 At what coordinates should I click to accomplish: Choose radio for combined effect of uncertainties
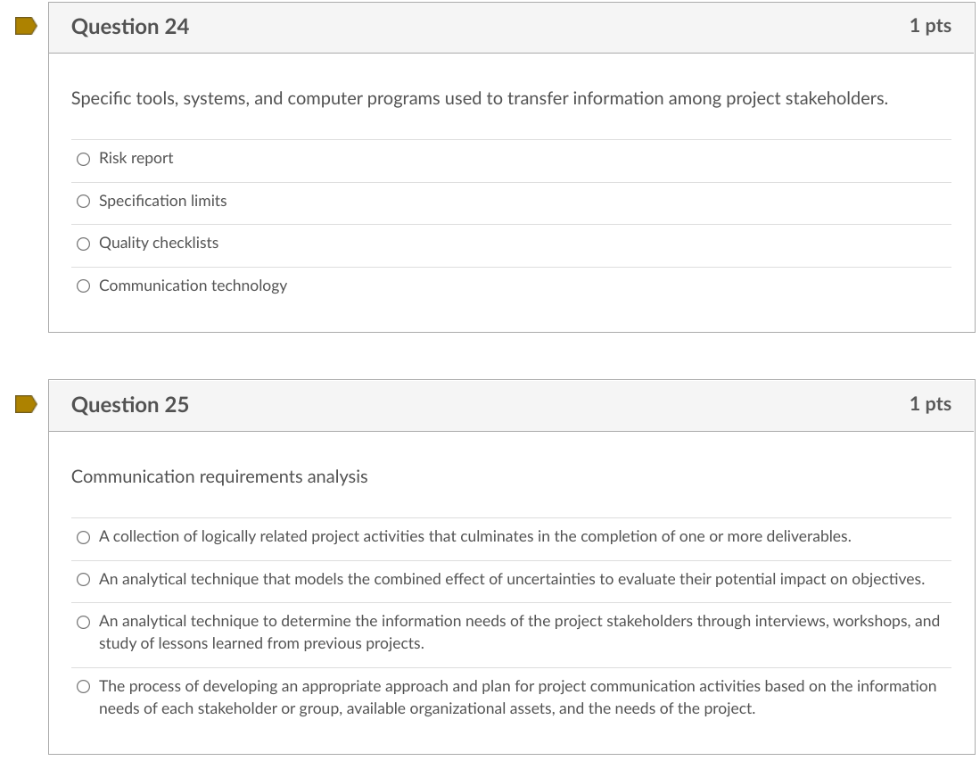[83, 580]
